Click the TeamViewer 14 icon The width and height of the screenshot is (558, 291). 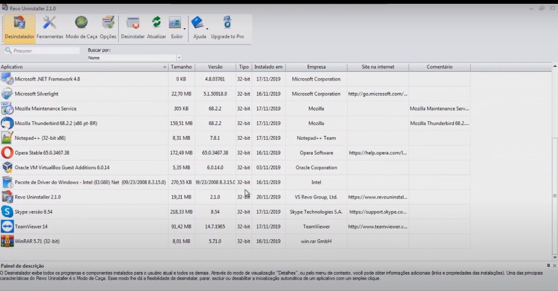tap(7, 226)
